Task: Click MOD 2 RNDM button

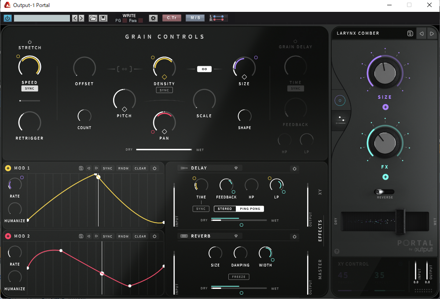Action: pos(123,236)
